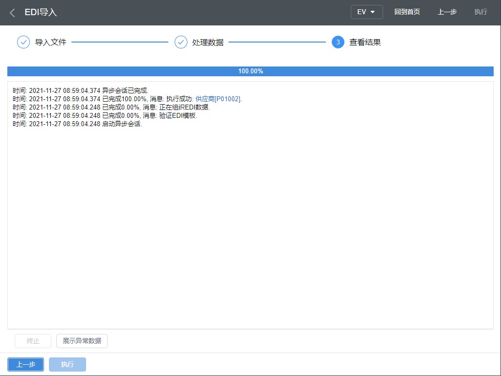The image size is (501, 376).
Task: Open the EV dropdown
Action: click(x=366, y=12)
